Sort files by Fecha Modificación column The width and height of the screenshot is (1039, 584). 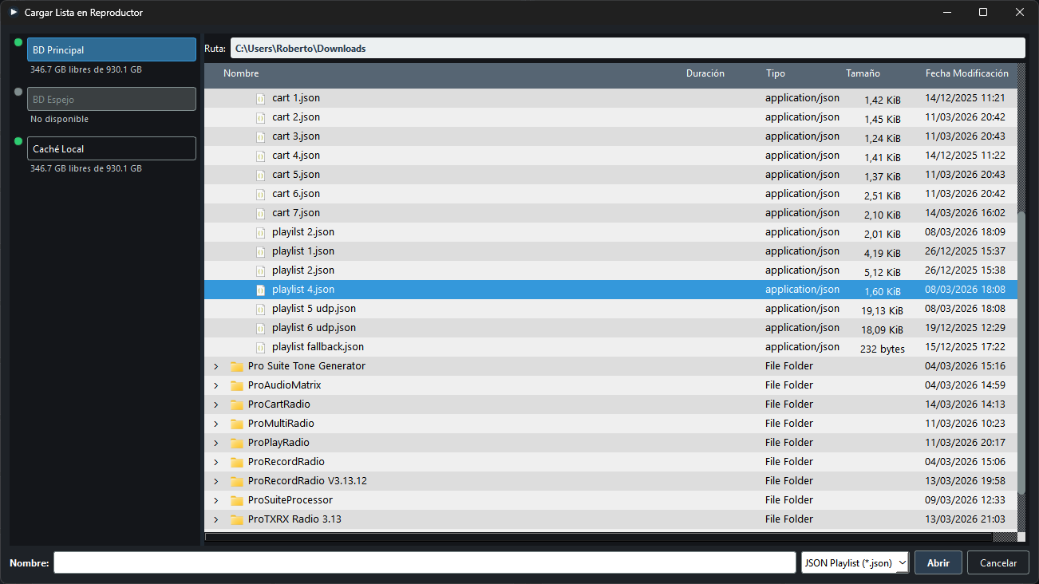click(967, 73)
